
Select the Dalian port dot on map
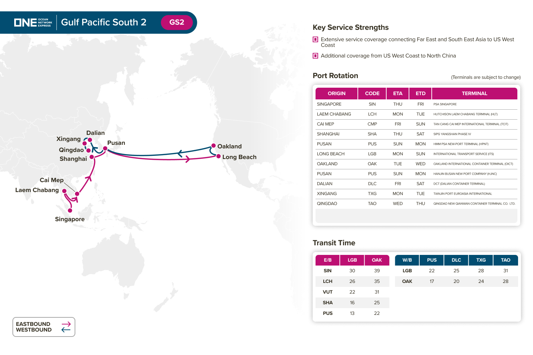pyautogui.click(x=90, y=140)
